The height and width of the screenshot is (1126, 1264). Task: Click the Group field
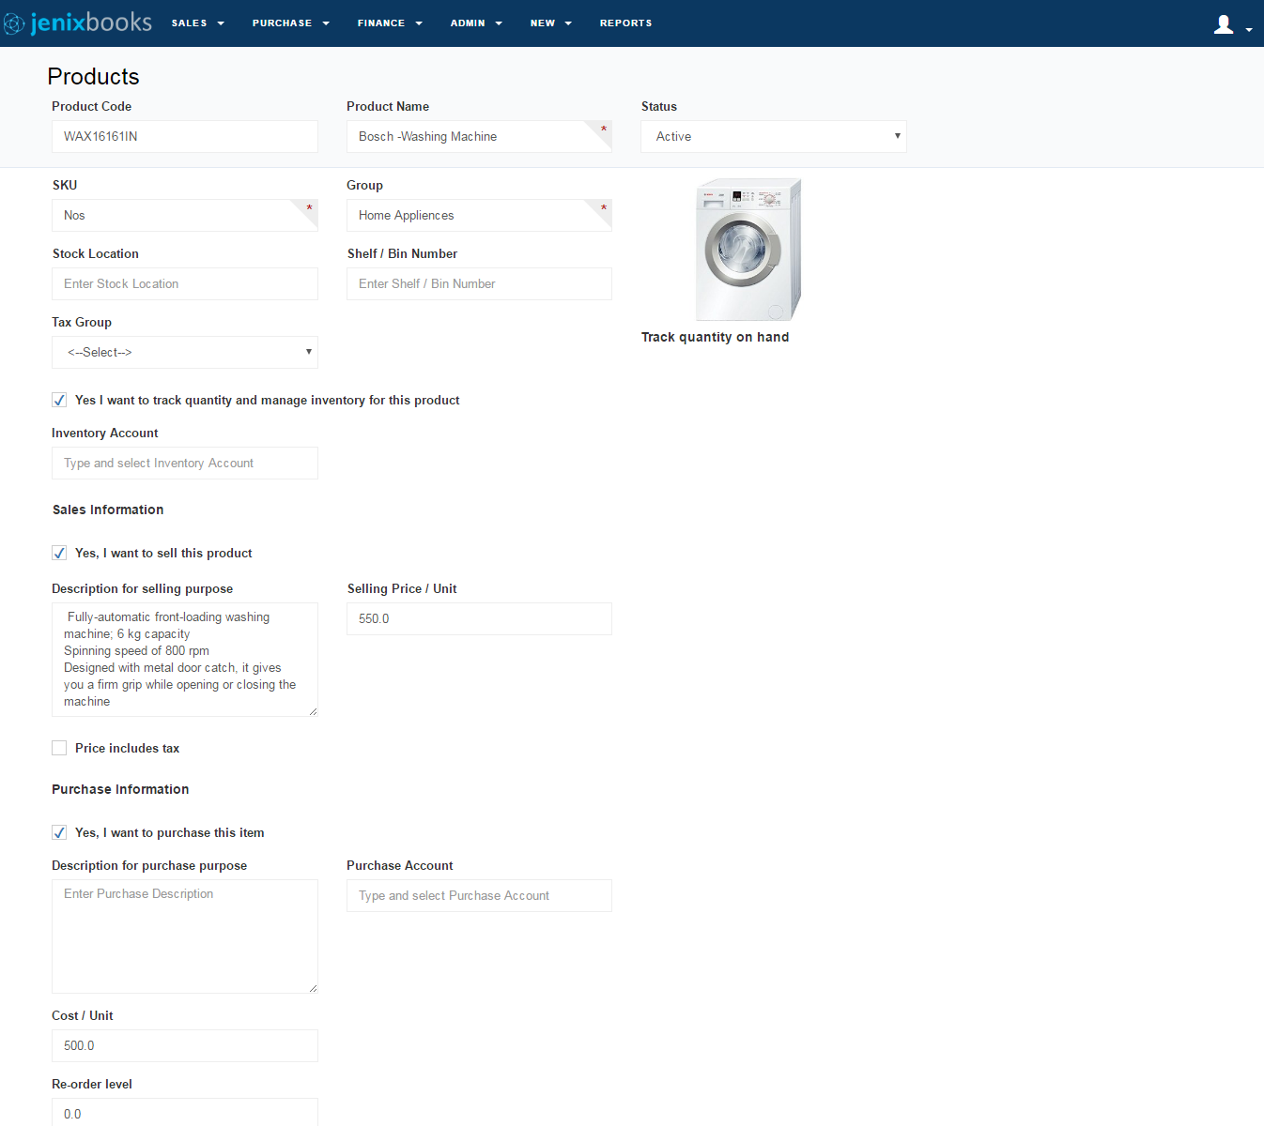479,215
